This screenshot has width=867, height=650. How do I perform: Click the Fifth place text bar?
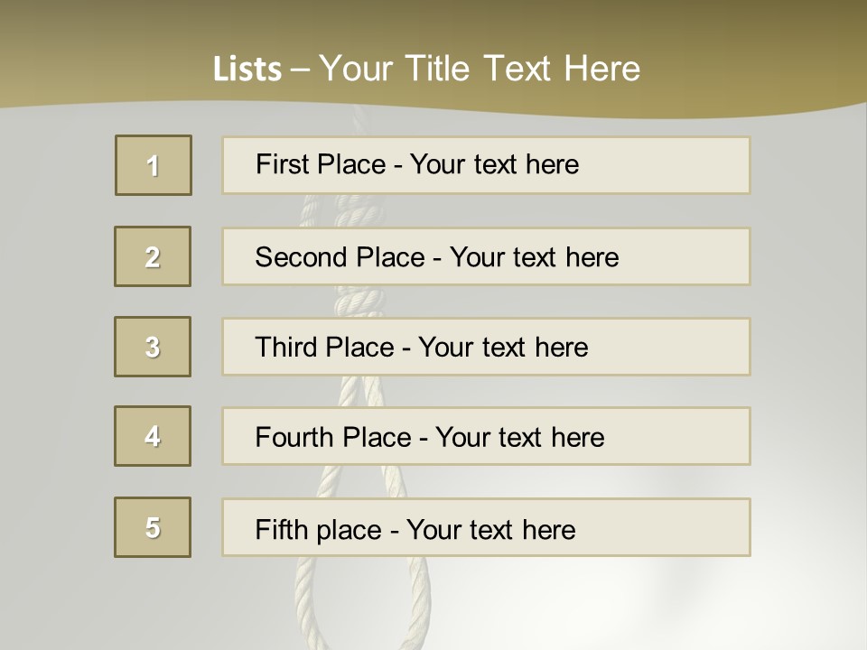[486, 527]
